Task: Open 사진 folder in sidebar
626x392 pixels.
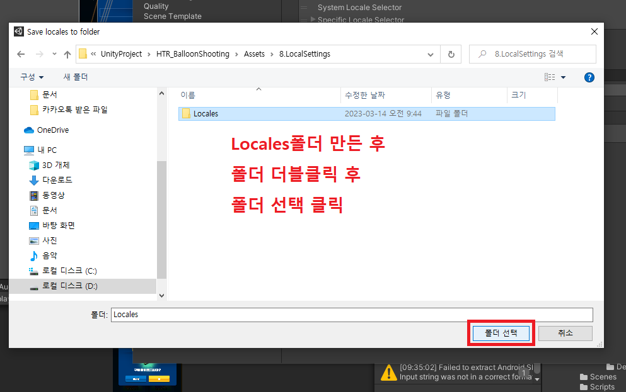Action: [43, 240]
